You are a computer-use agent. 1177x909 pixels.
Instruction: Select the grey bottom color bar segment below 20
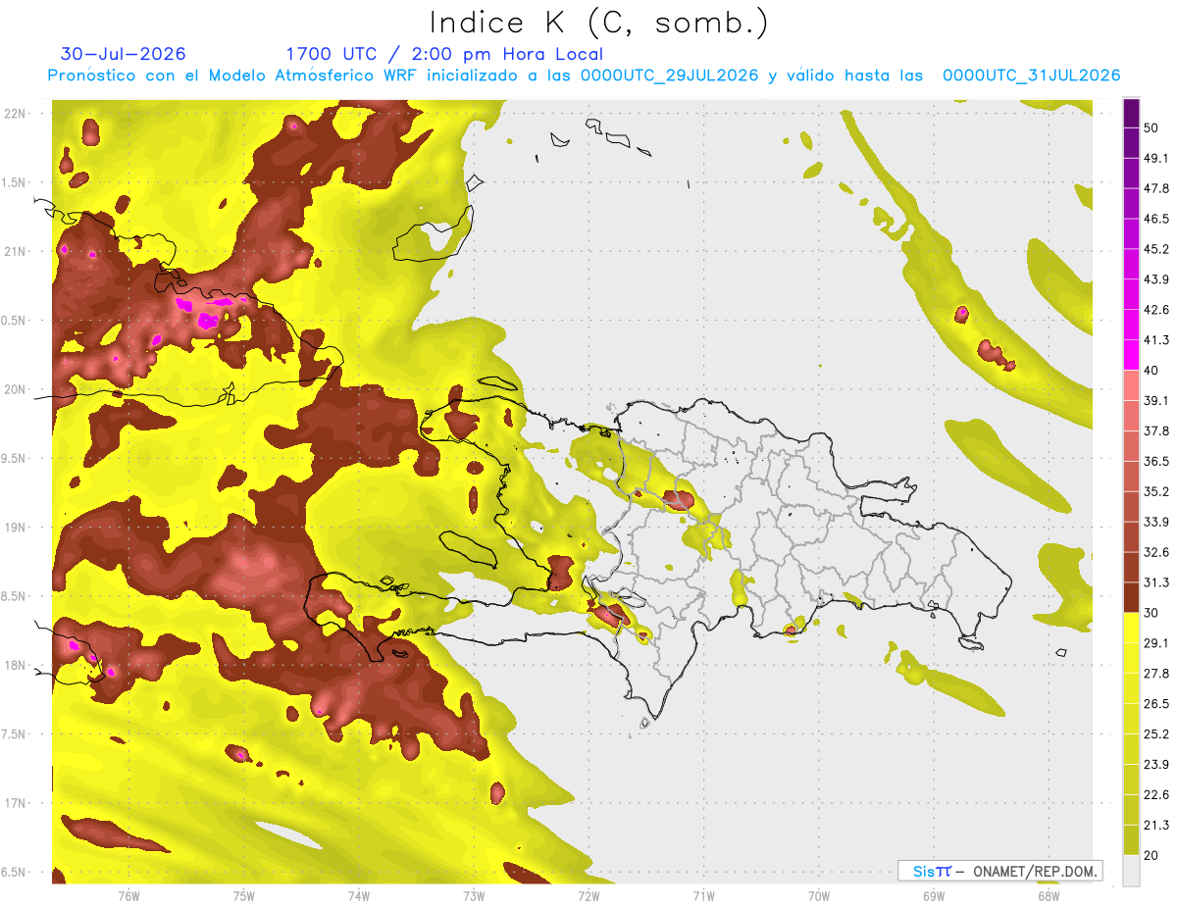pyautogui.click(x=1131, y=870)
